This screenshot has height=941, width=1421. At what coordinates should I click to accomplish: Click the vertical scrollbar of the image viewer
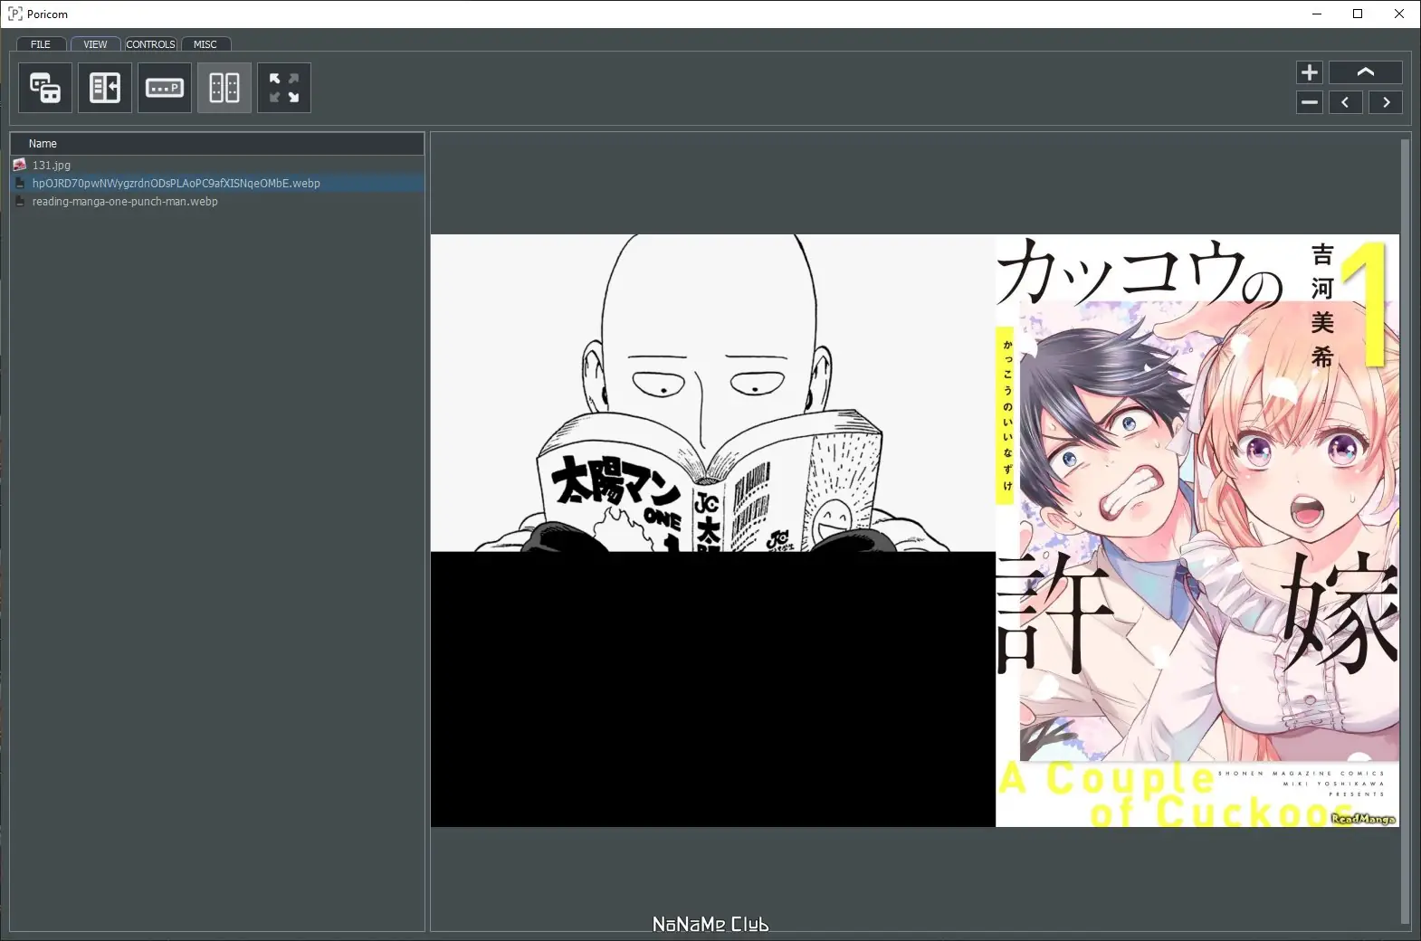point(1405,530)
